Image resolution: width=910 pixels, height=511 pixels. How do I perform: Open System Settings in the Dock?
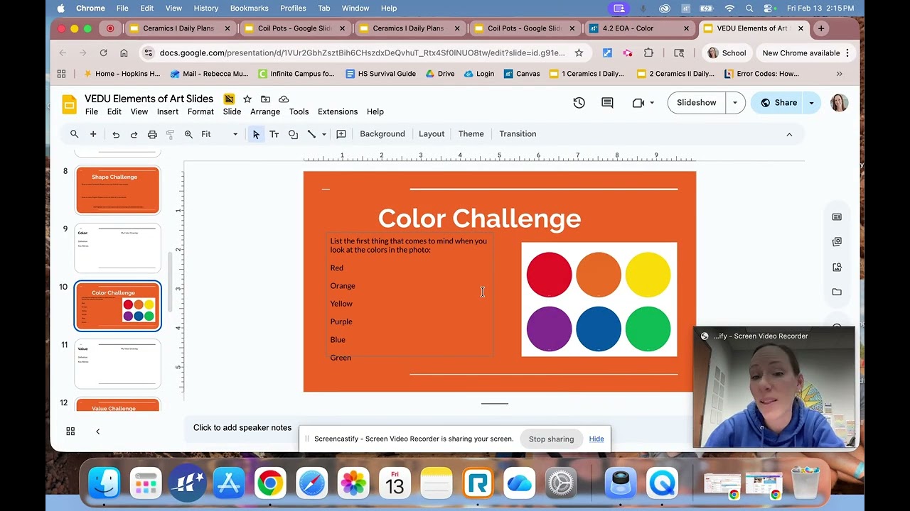click(x=561, y=484)
